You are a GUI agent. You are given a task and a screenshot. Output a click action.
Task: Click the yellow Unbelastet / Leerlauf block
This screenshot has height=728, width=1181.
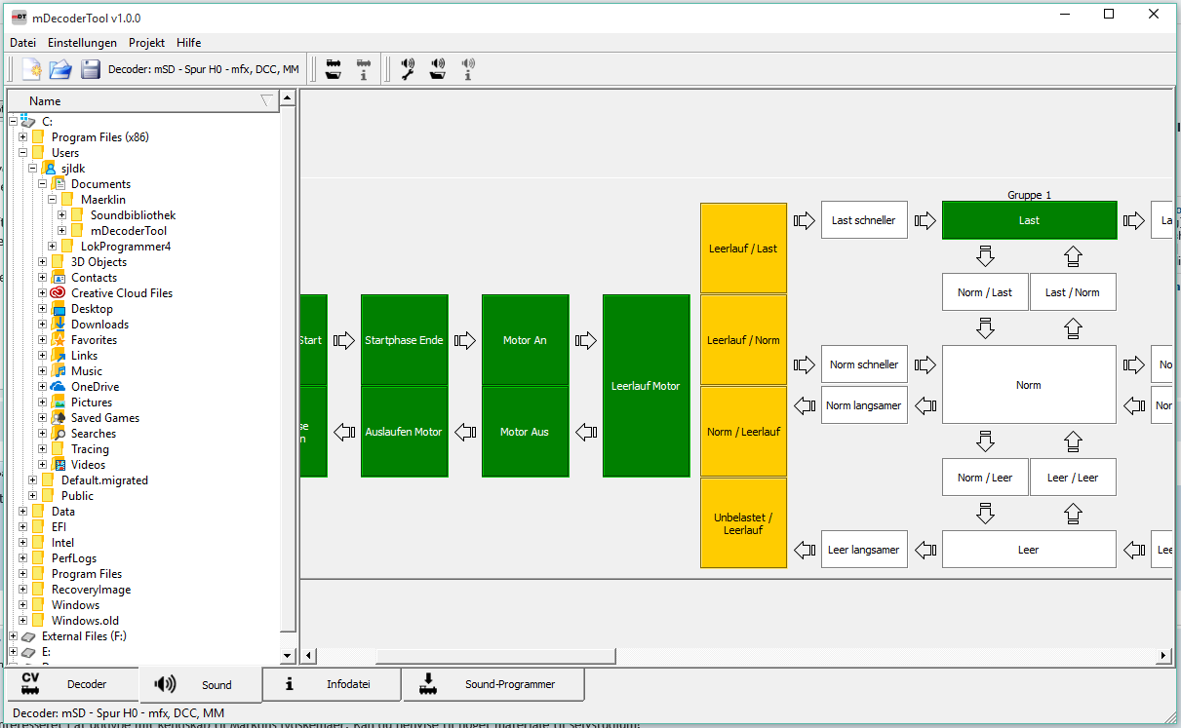[743, 523]
